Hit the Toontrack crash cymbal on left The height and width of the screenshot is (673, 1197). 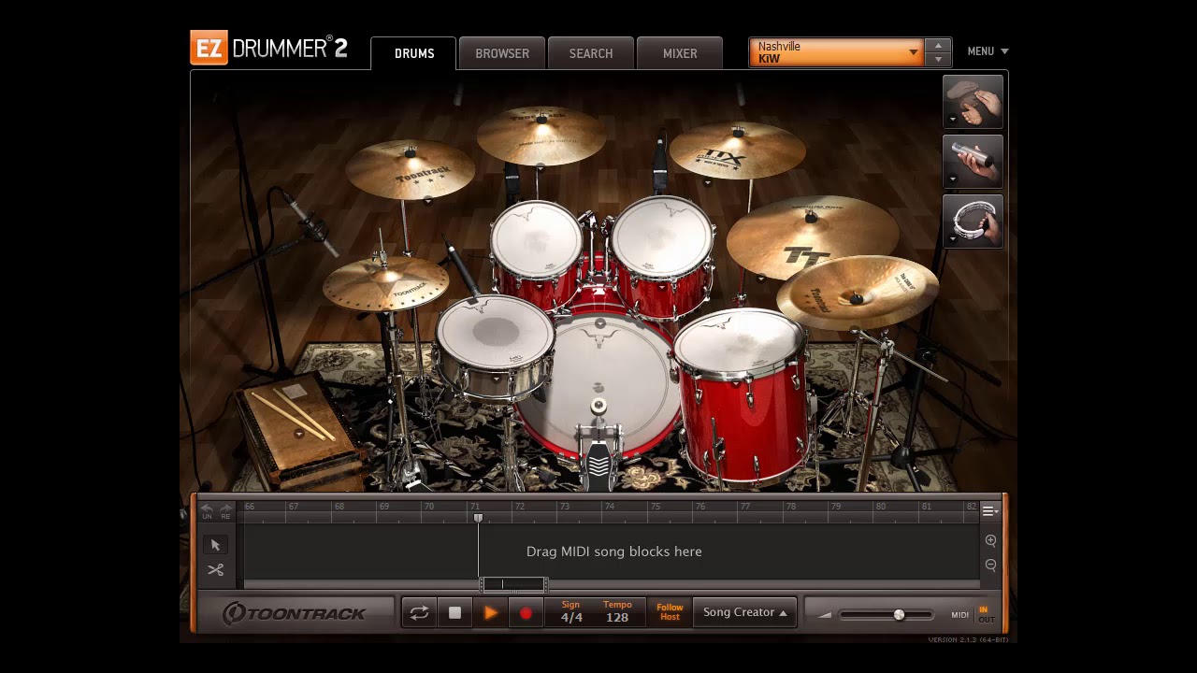click(410, 168)
